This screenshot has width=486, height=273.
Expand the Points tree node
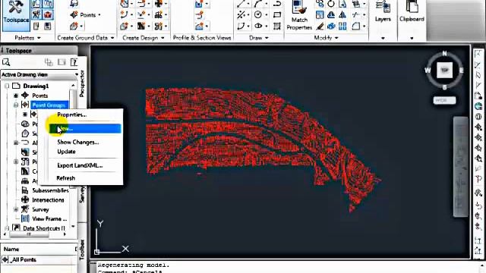(16, 96)
